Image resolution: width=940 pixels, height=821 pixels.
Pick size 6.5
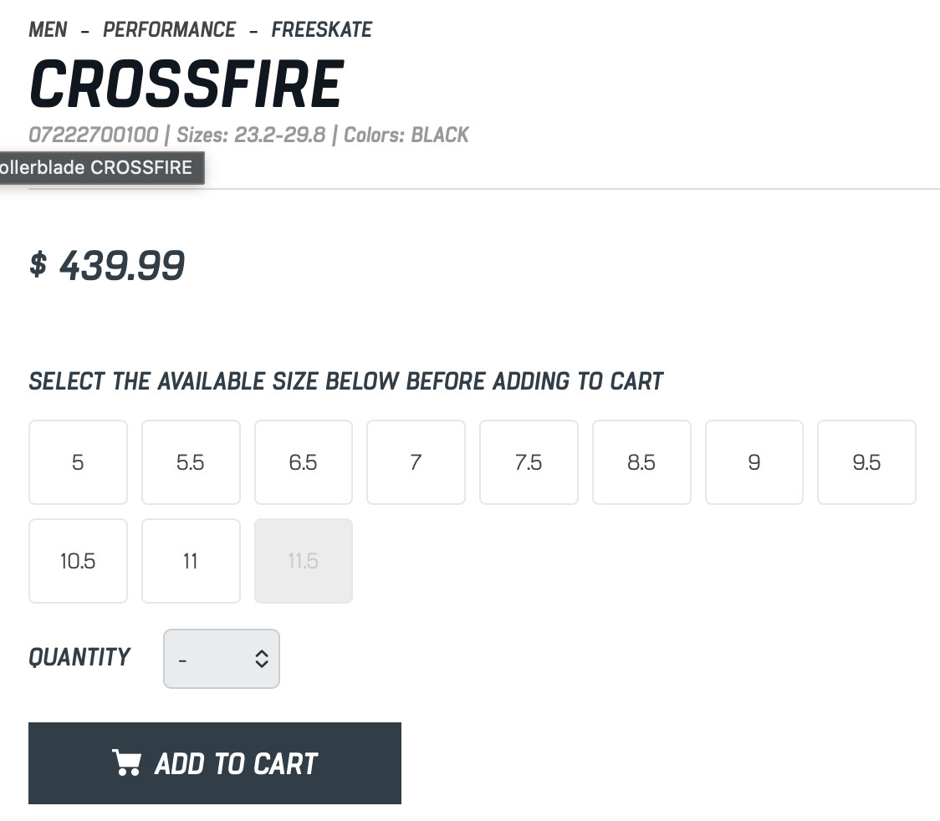pyautogui.click(x=304, y=462)
